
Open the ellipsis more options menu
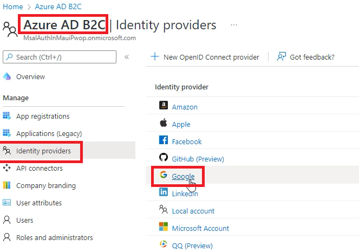(x=234, y=25)
